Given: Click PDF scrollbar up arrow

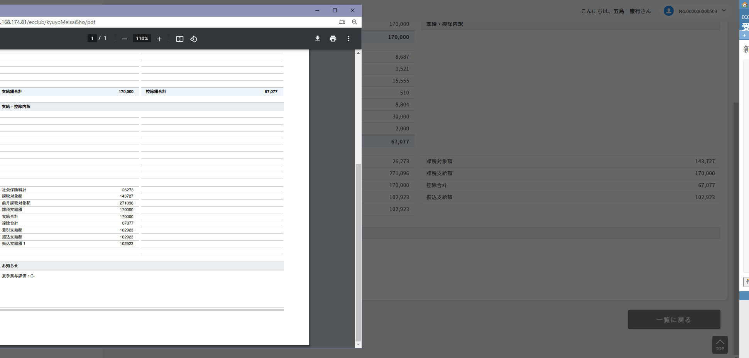Looking at the screenshot, I should (x=358, y=53).
